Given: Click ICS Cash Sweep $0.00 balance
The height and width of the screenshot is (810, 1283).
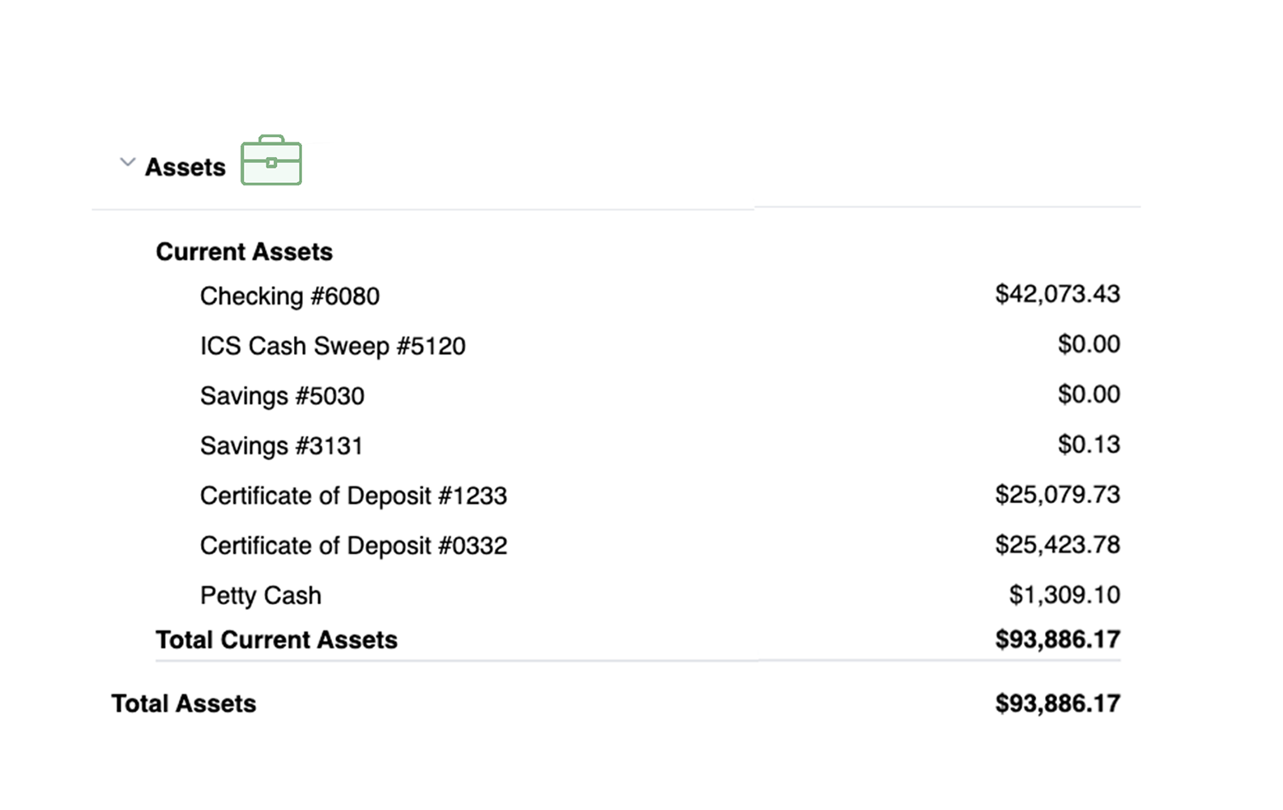Looking at the screenshot, I should [x=1088, y=344].
